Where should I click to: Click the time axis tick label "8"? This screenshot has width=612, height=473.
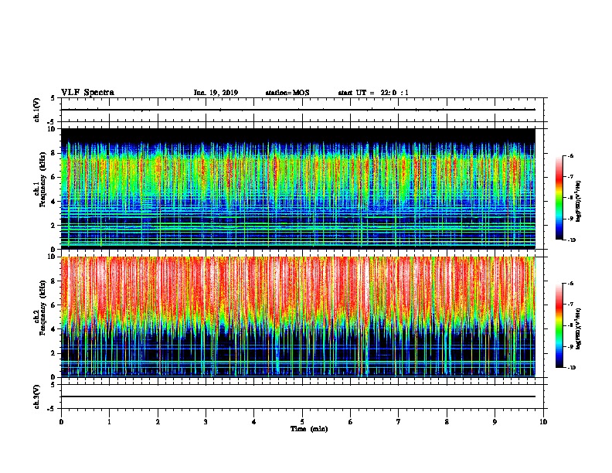[447, 422]
